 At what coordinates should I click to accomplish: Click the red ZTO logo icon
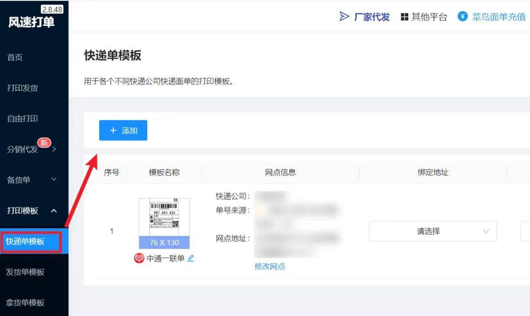point(139,258)
